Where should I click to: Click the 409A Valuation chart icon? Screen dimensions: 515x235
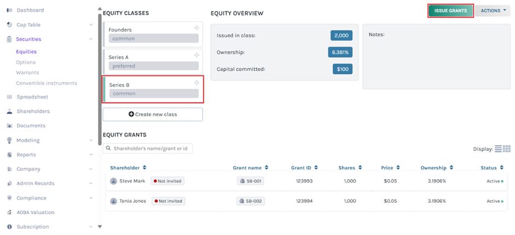coord(9,213)
